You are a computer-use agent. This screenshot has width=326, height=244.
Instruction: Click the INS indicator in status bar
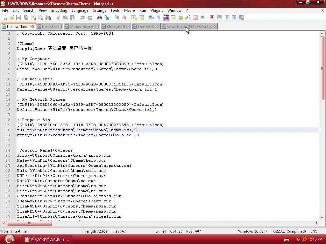314,231
